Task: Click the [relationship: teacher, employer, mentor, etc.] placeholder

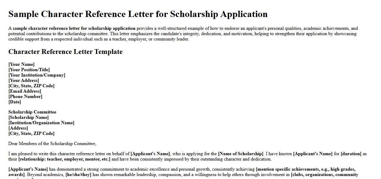Action: (64, 159)
